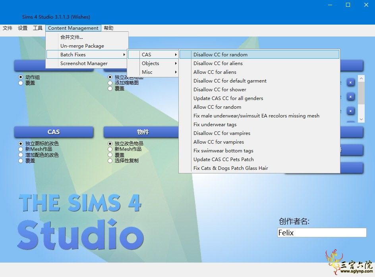This screenshot has width=375, height=277.
Task: Open the 文件 menu
Action: pyautogui.click(x=8, y=28)
